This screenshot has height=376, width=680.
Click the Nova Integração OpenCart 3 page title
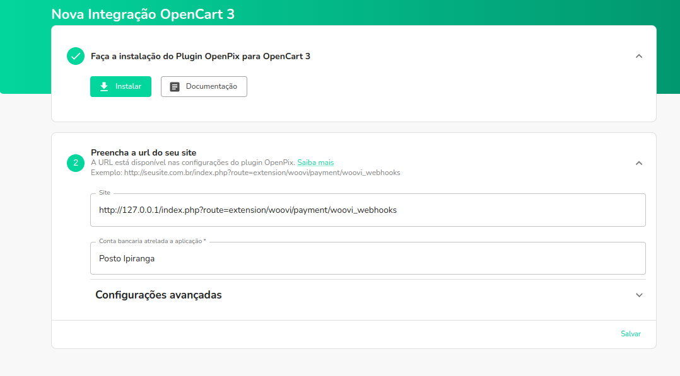click(x=143, y=14)
